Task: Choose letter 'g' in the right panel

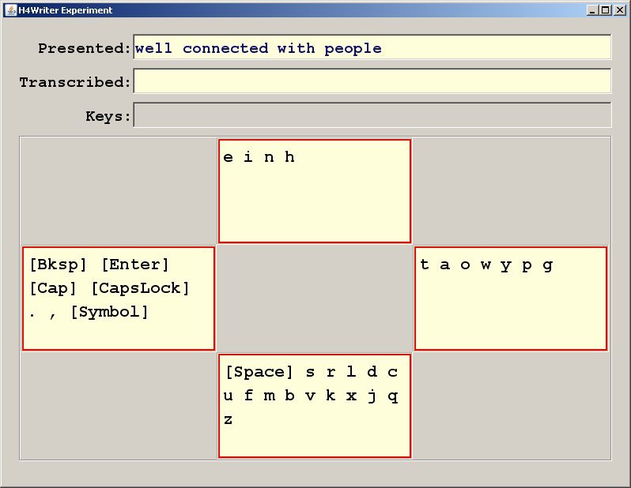Action: click(x=547, y=265)
